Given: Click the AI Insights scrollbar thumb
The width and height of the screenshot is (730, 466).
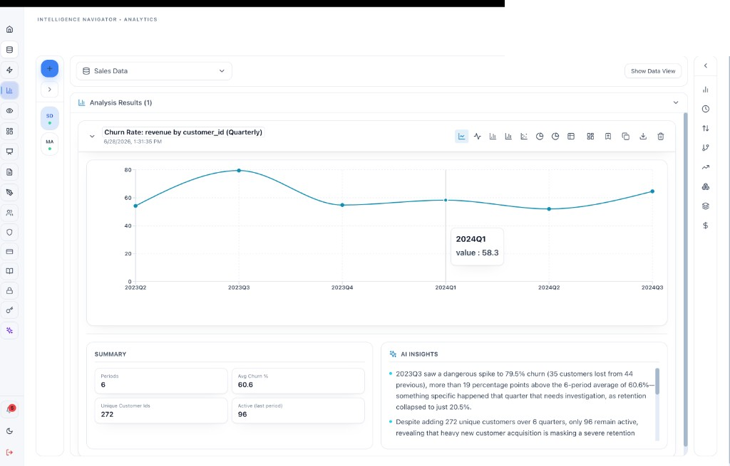Looking at the screenshot, I should pyautogui.click(x=657, y=381).
